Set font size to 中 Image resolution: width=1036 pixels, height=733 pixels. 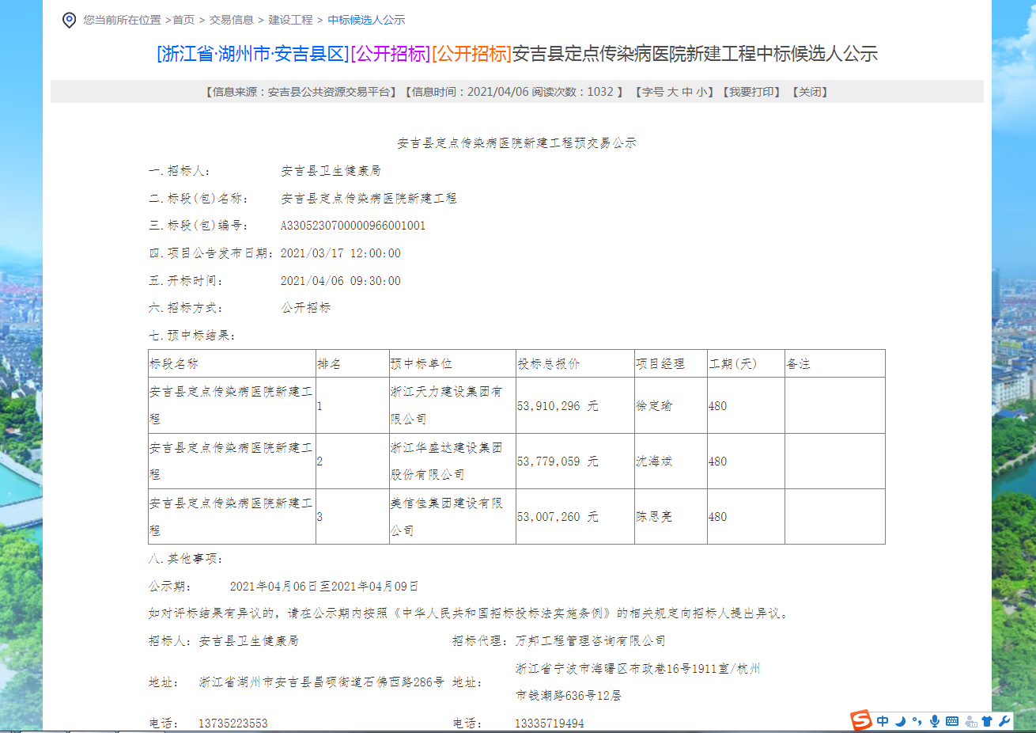click(686, 92)
